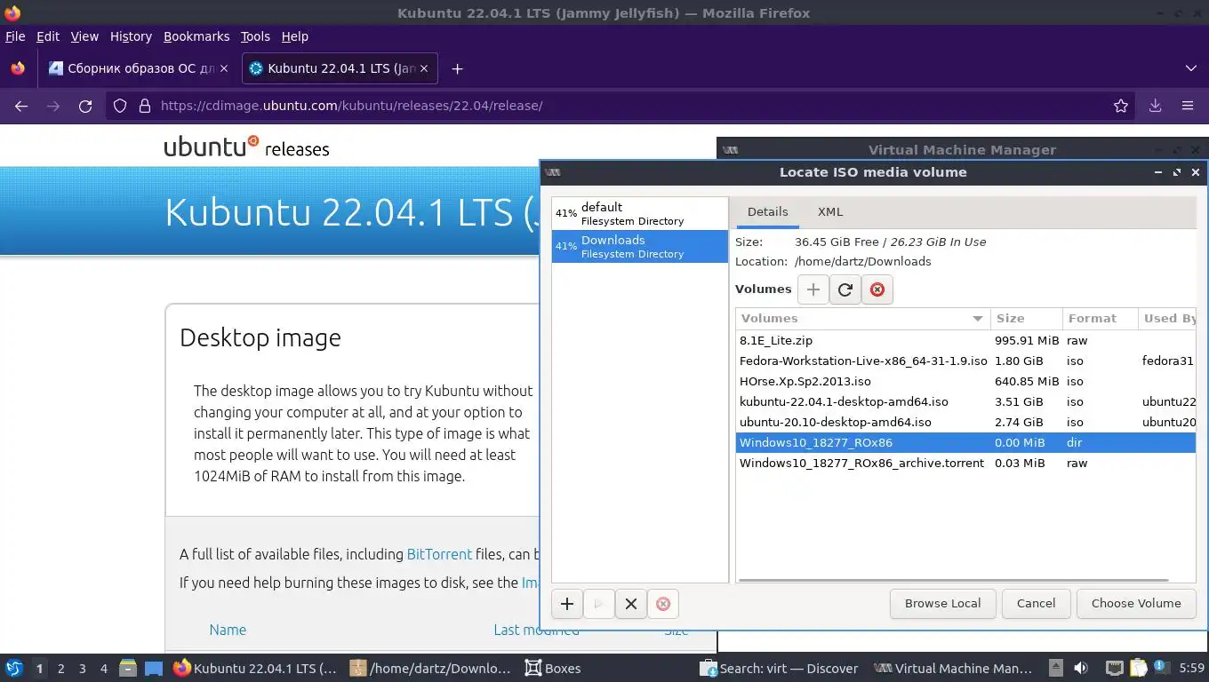Image resolution: width=1209 pixels, height=682 pixels.
Task: Open the application launcher in the taskbar
Action: [14, 668]
